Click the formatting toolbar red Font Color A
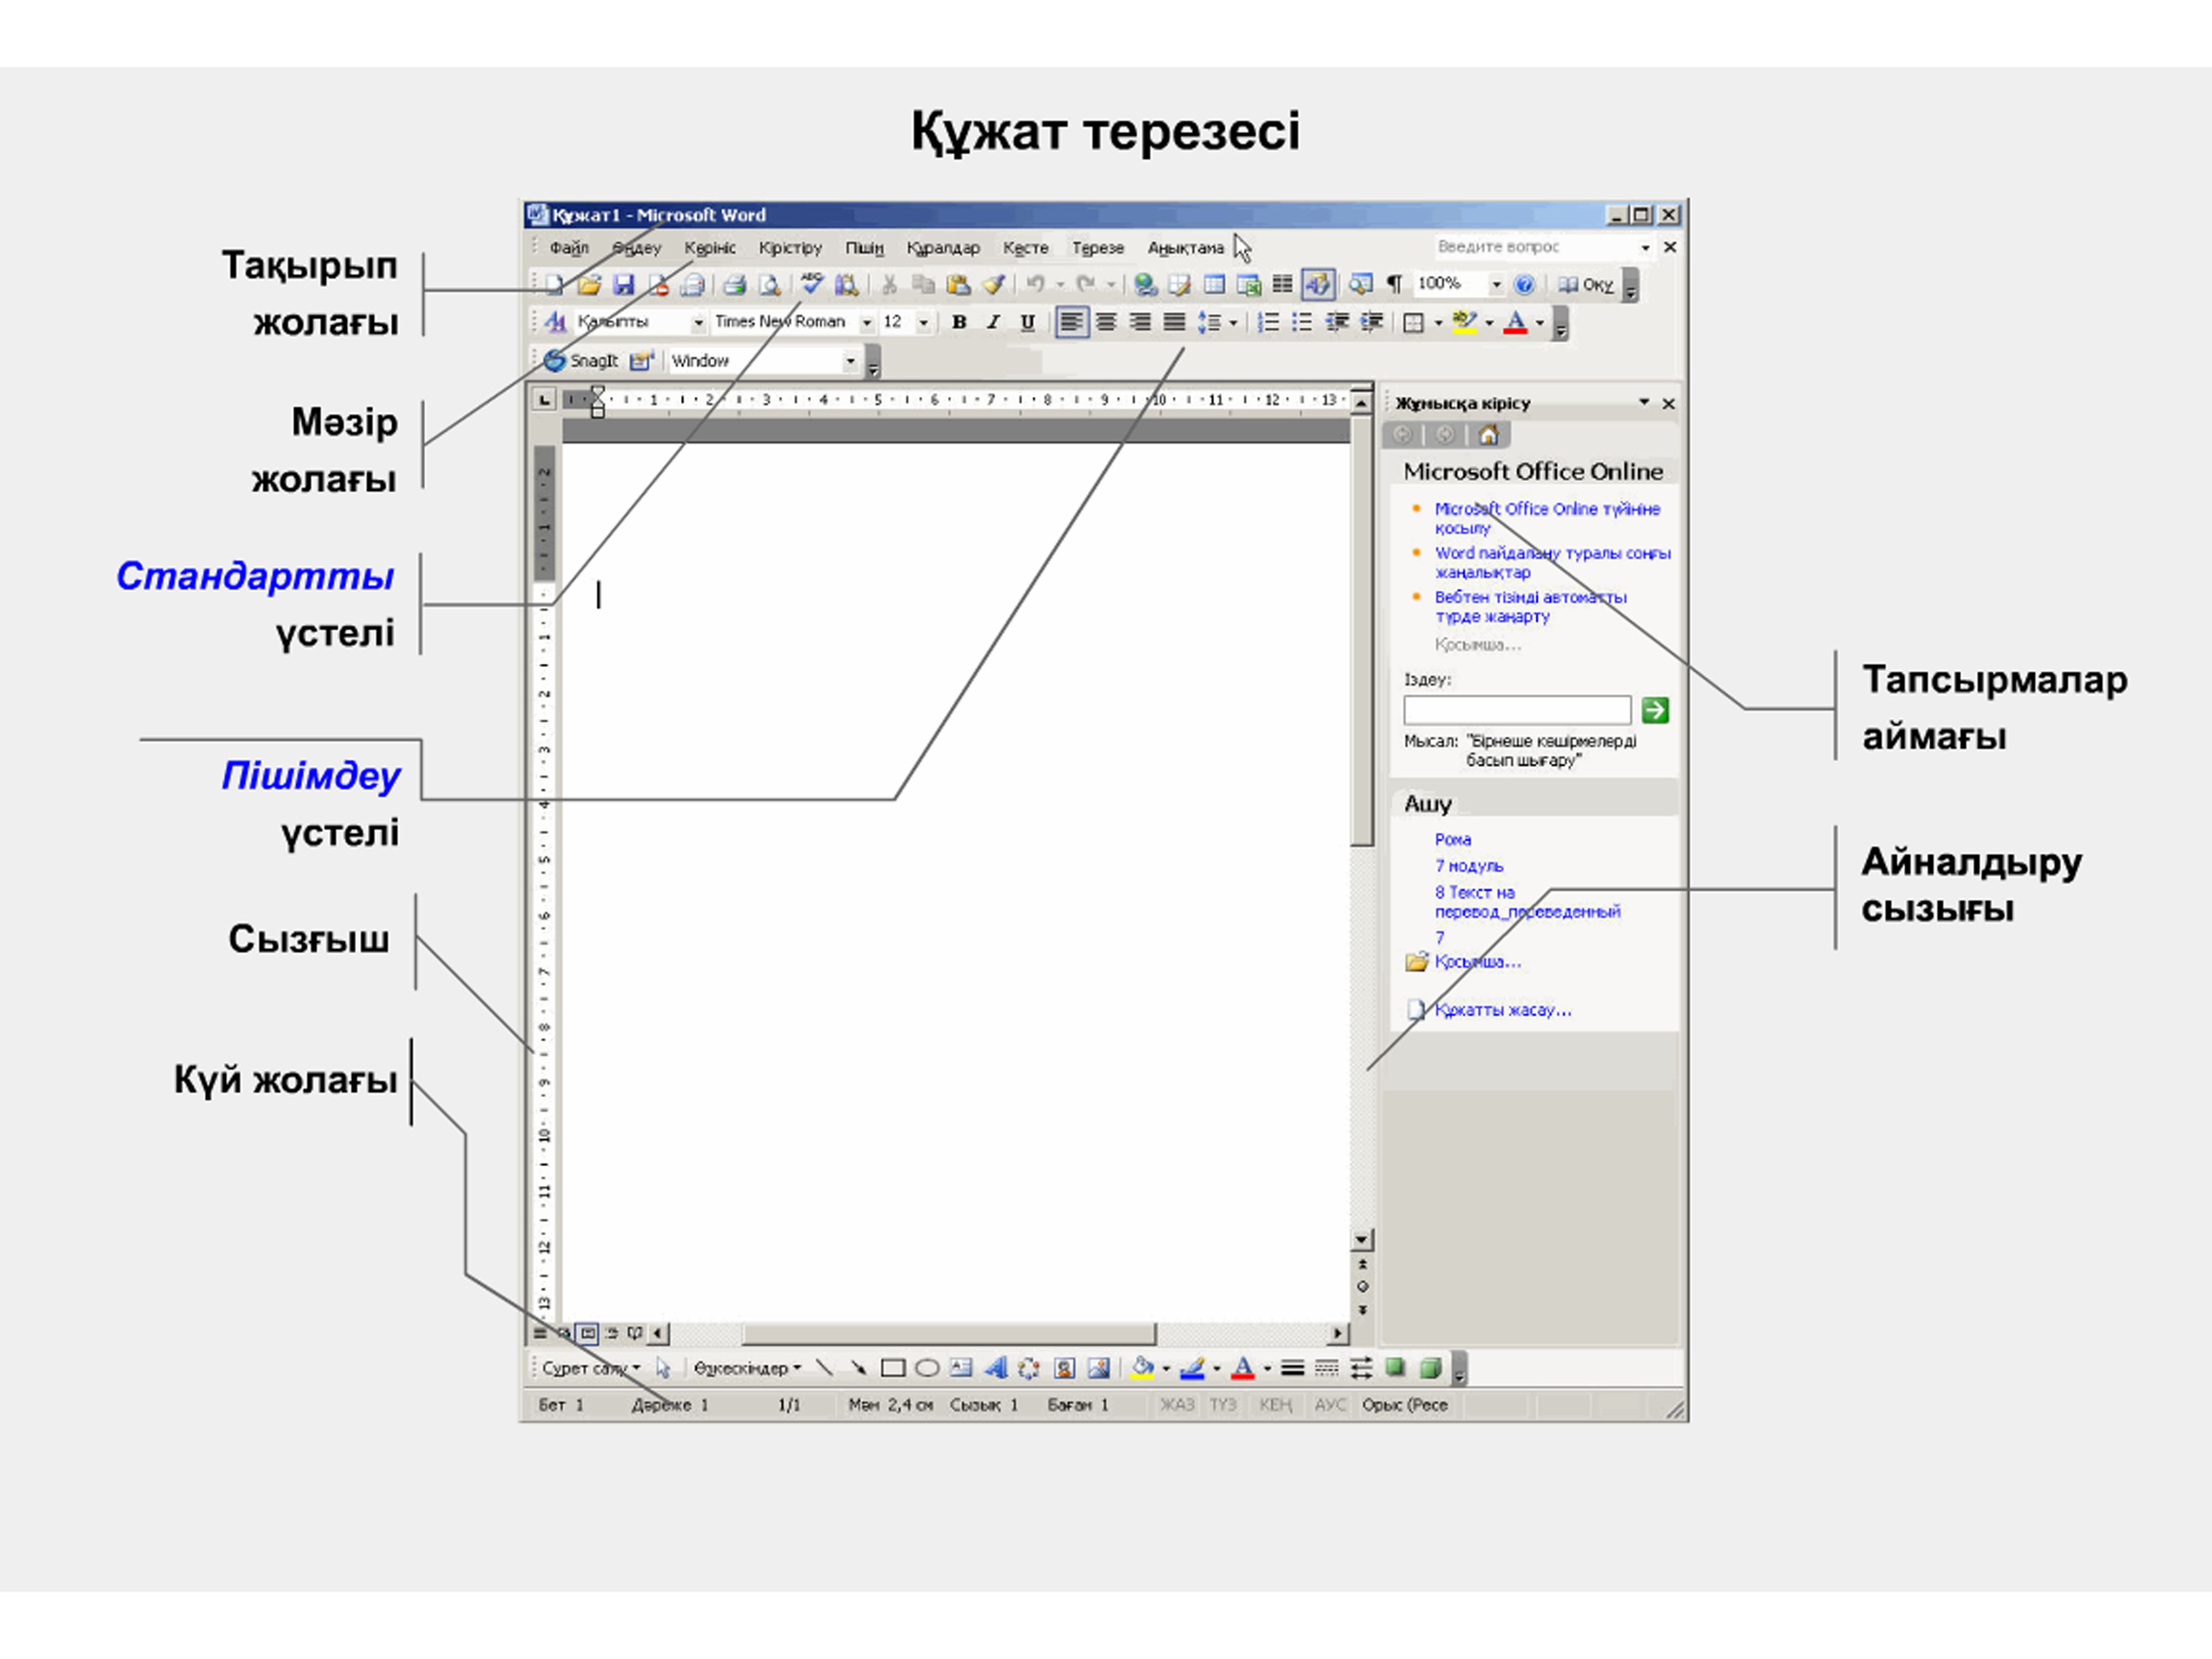Image resolution: width=2212 pixels, height=1659 pixels. pyautogui.click(x=1515, y=322)
